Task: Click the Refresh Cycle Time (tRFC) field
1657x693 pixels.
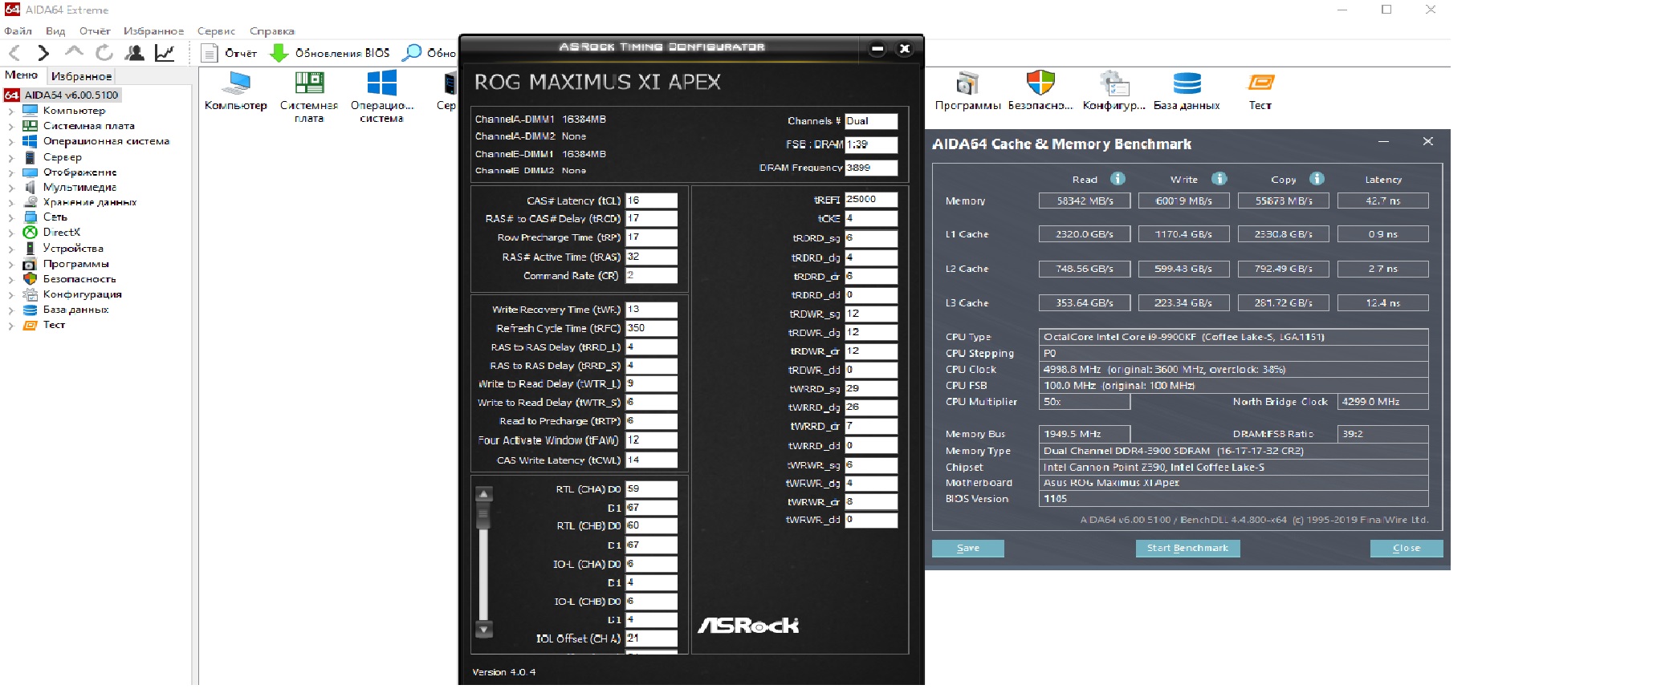Action: (x=651, y=328)
